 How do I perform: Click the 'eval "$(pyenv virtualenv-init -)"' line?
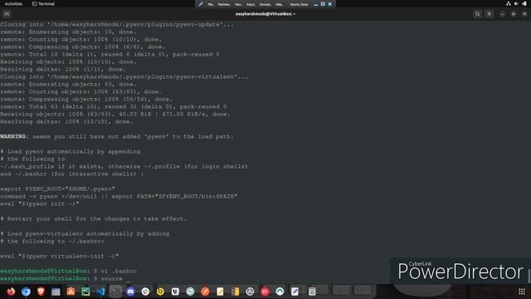coord(60,256)
